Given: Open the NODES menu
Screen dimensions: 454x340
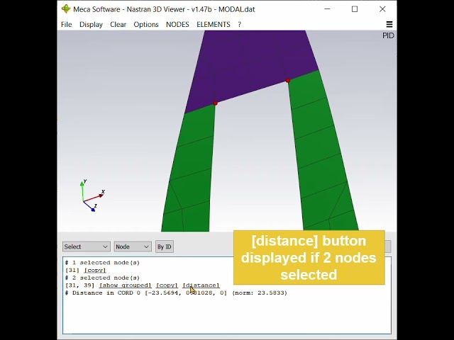Looking at the screenshot, I should pyautogui.click(x=177, y=25).
